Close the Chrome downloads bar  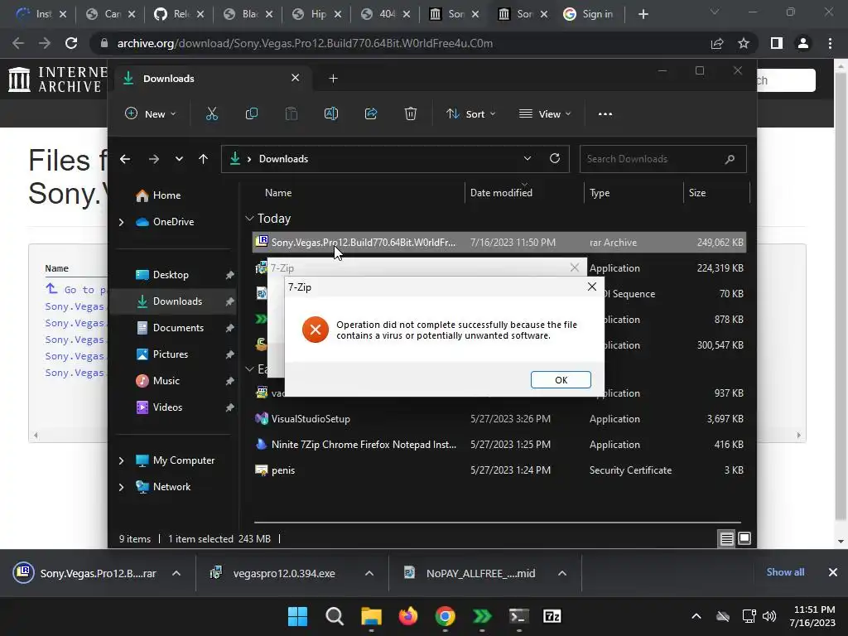[x=833, y=572]
